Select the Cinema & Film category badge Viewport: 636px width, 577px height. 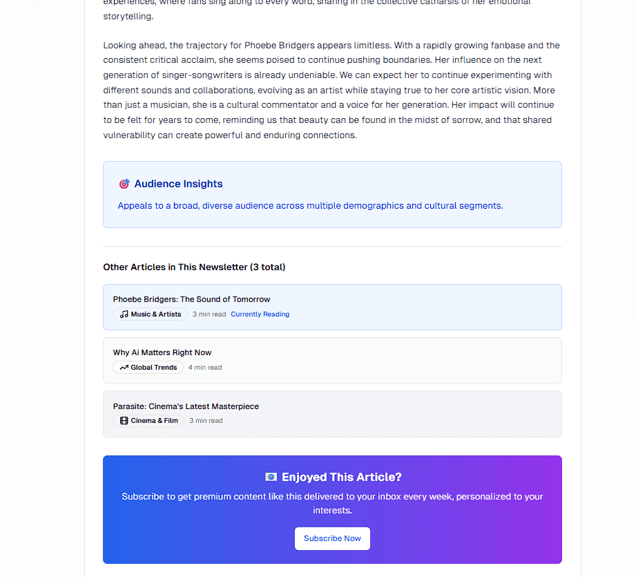148,420
